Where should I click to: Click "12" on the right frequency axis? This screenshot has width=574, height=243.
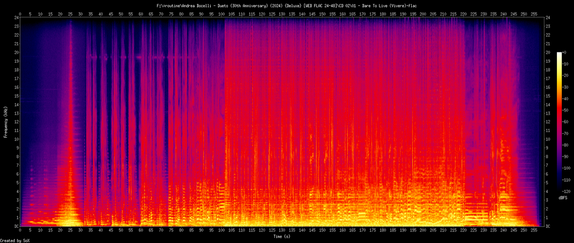coord(548,122)
